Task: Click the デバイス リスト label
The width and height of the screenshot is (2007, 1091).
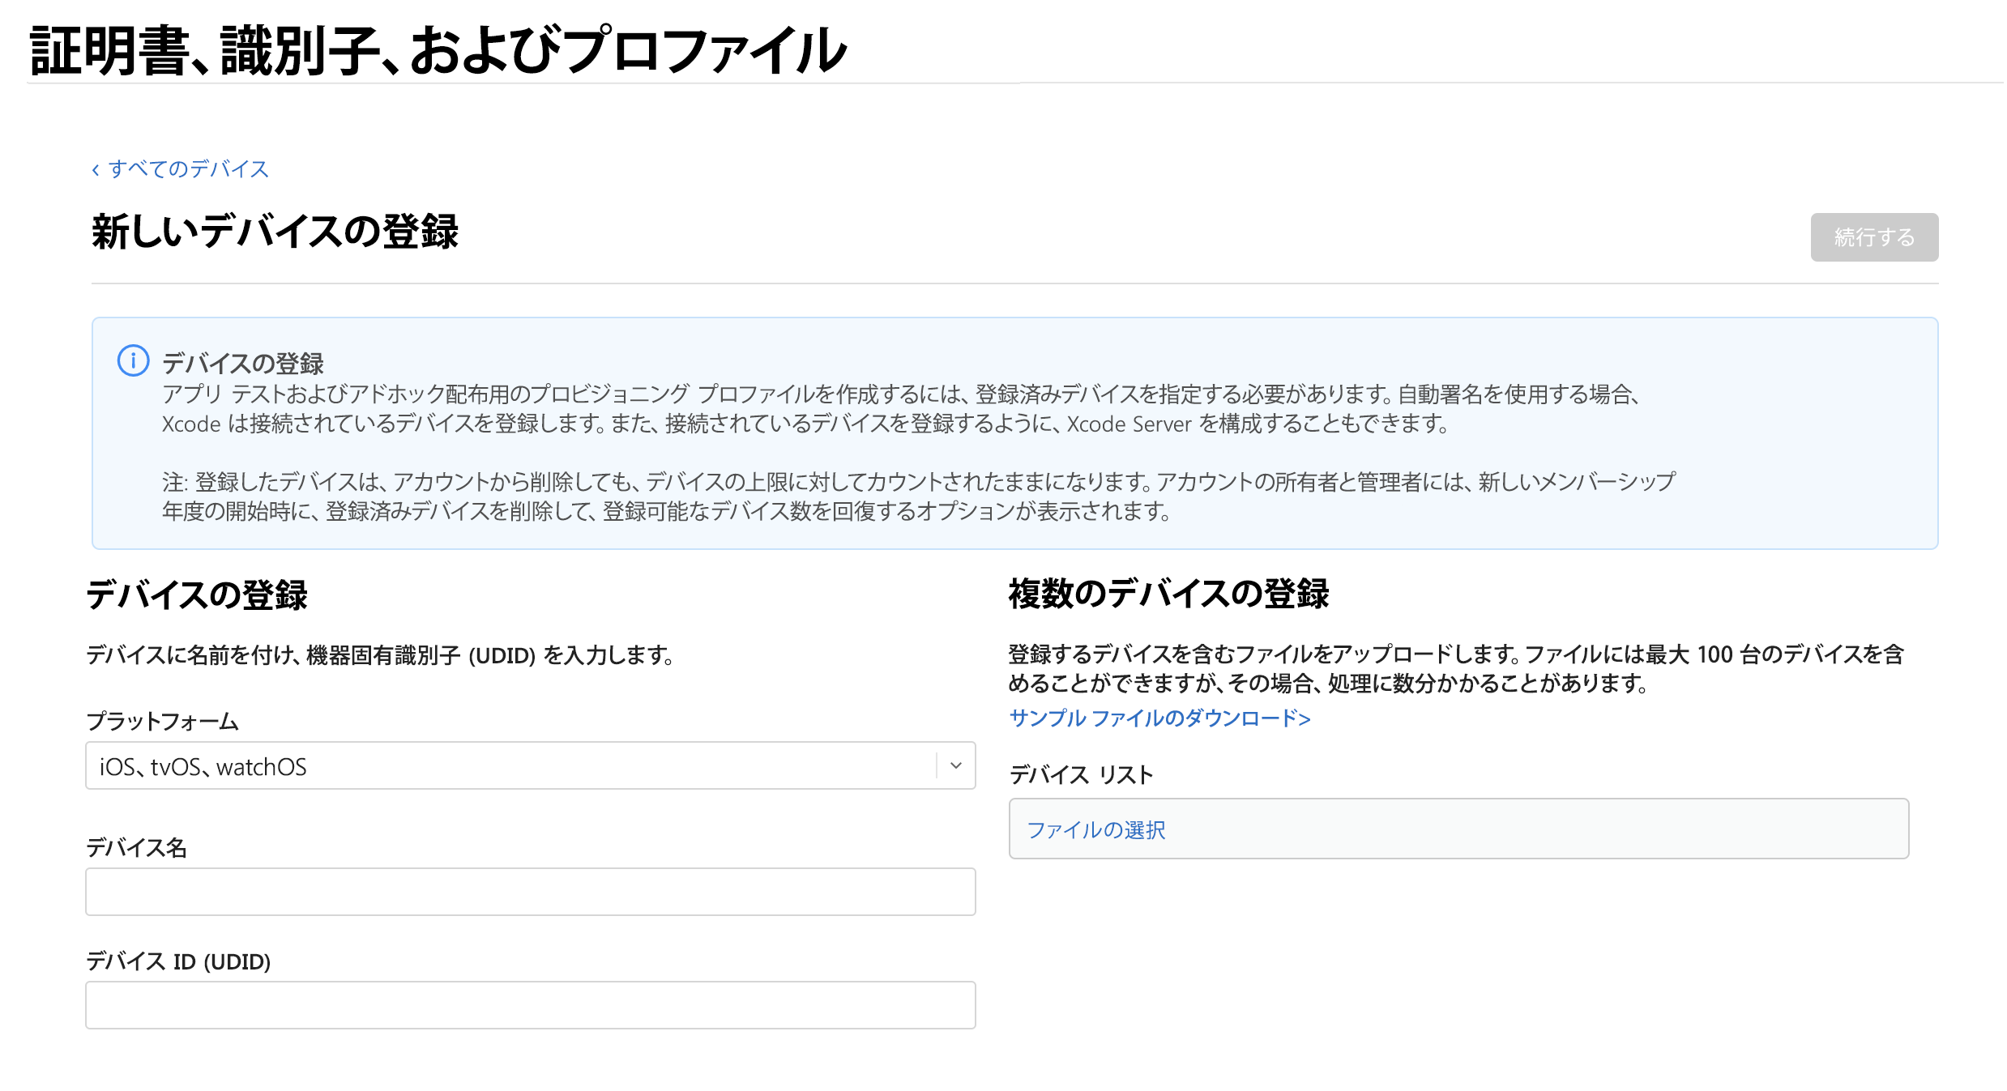Action: point(1081,774)
